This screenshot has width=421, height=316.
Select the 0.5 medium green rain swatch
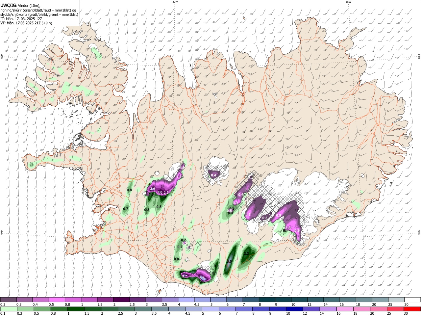point(42,309)
